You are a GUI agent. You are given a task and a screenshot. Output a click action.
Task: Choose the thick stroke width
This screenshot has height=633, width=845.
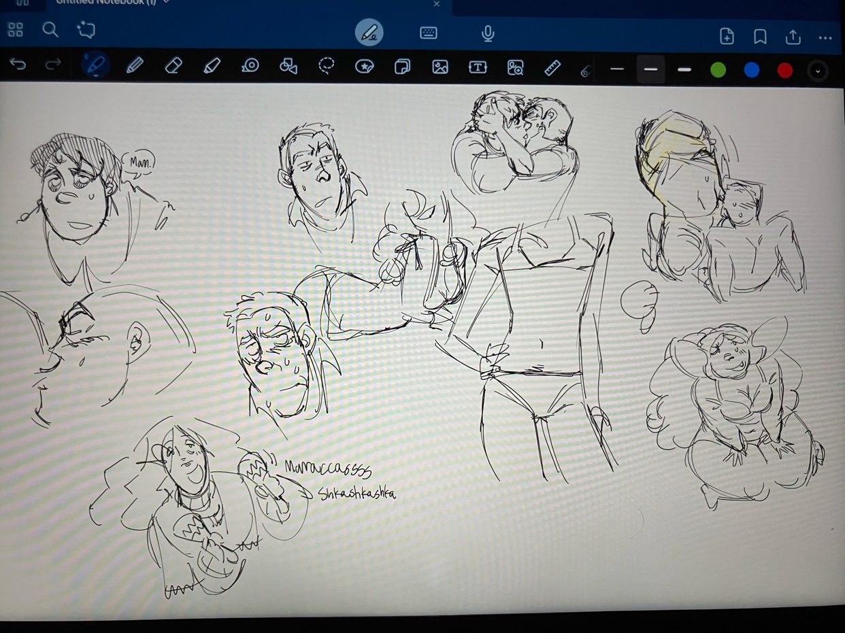pos(684,70)
